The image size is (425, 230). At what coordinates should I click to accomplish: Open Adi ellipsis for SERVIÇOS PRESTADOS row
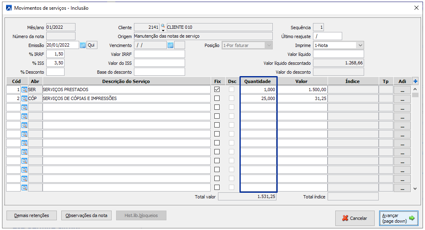(x=402, y=90)
